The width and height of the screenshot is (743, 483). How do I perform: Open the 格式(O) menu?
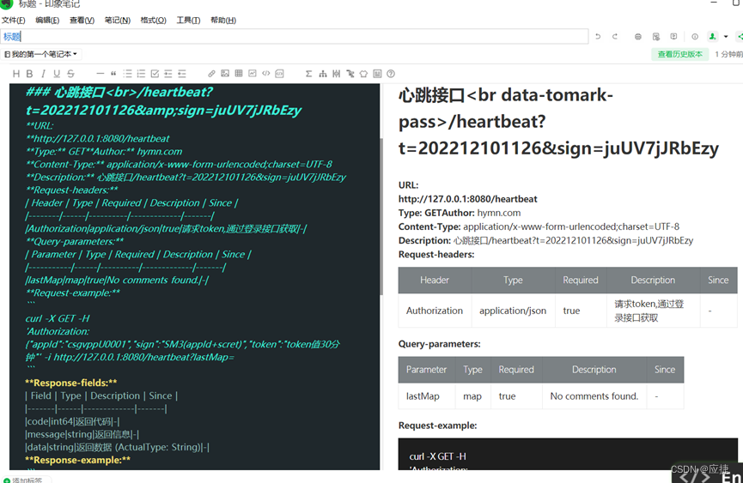coord(154,21)
